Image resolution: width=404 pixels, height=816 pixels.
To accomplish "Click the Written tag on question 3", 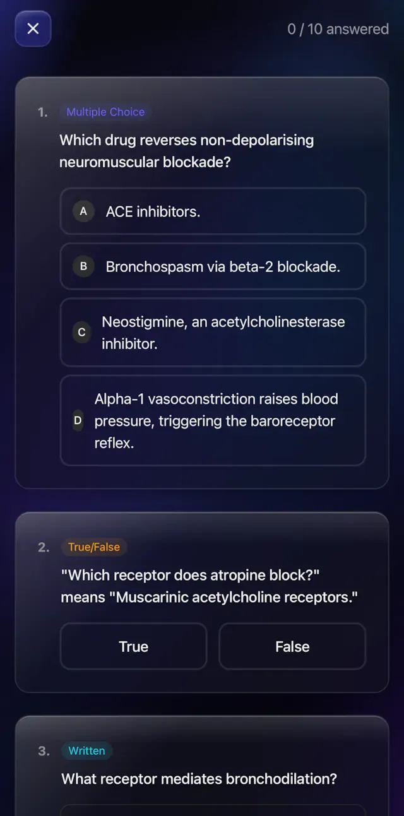I will coord(86,751).
